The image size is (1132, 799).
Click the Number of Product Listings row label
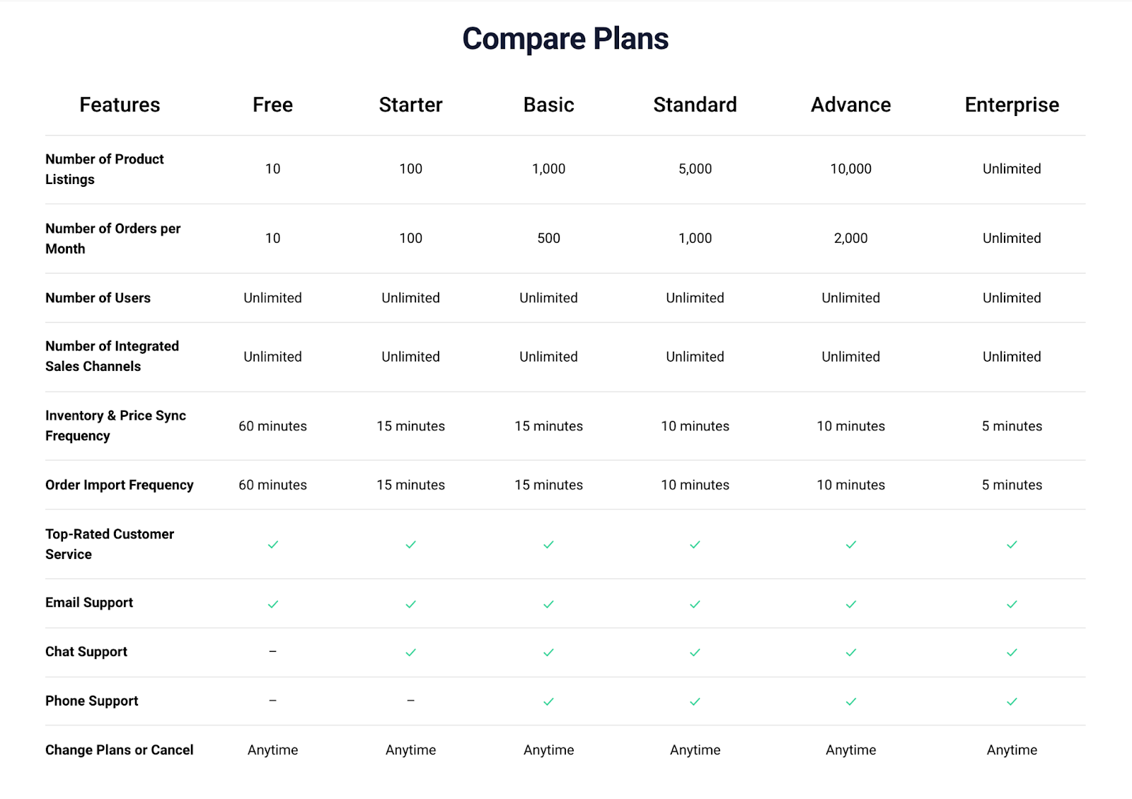(x=105, y=169)
